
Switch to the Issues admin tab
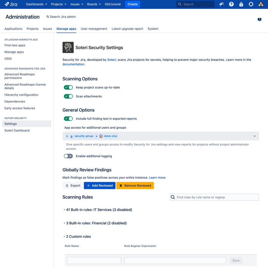click(47, 29)
